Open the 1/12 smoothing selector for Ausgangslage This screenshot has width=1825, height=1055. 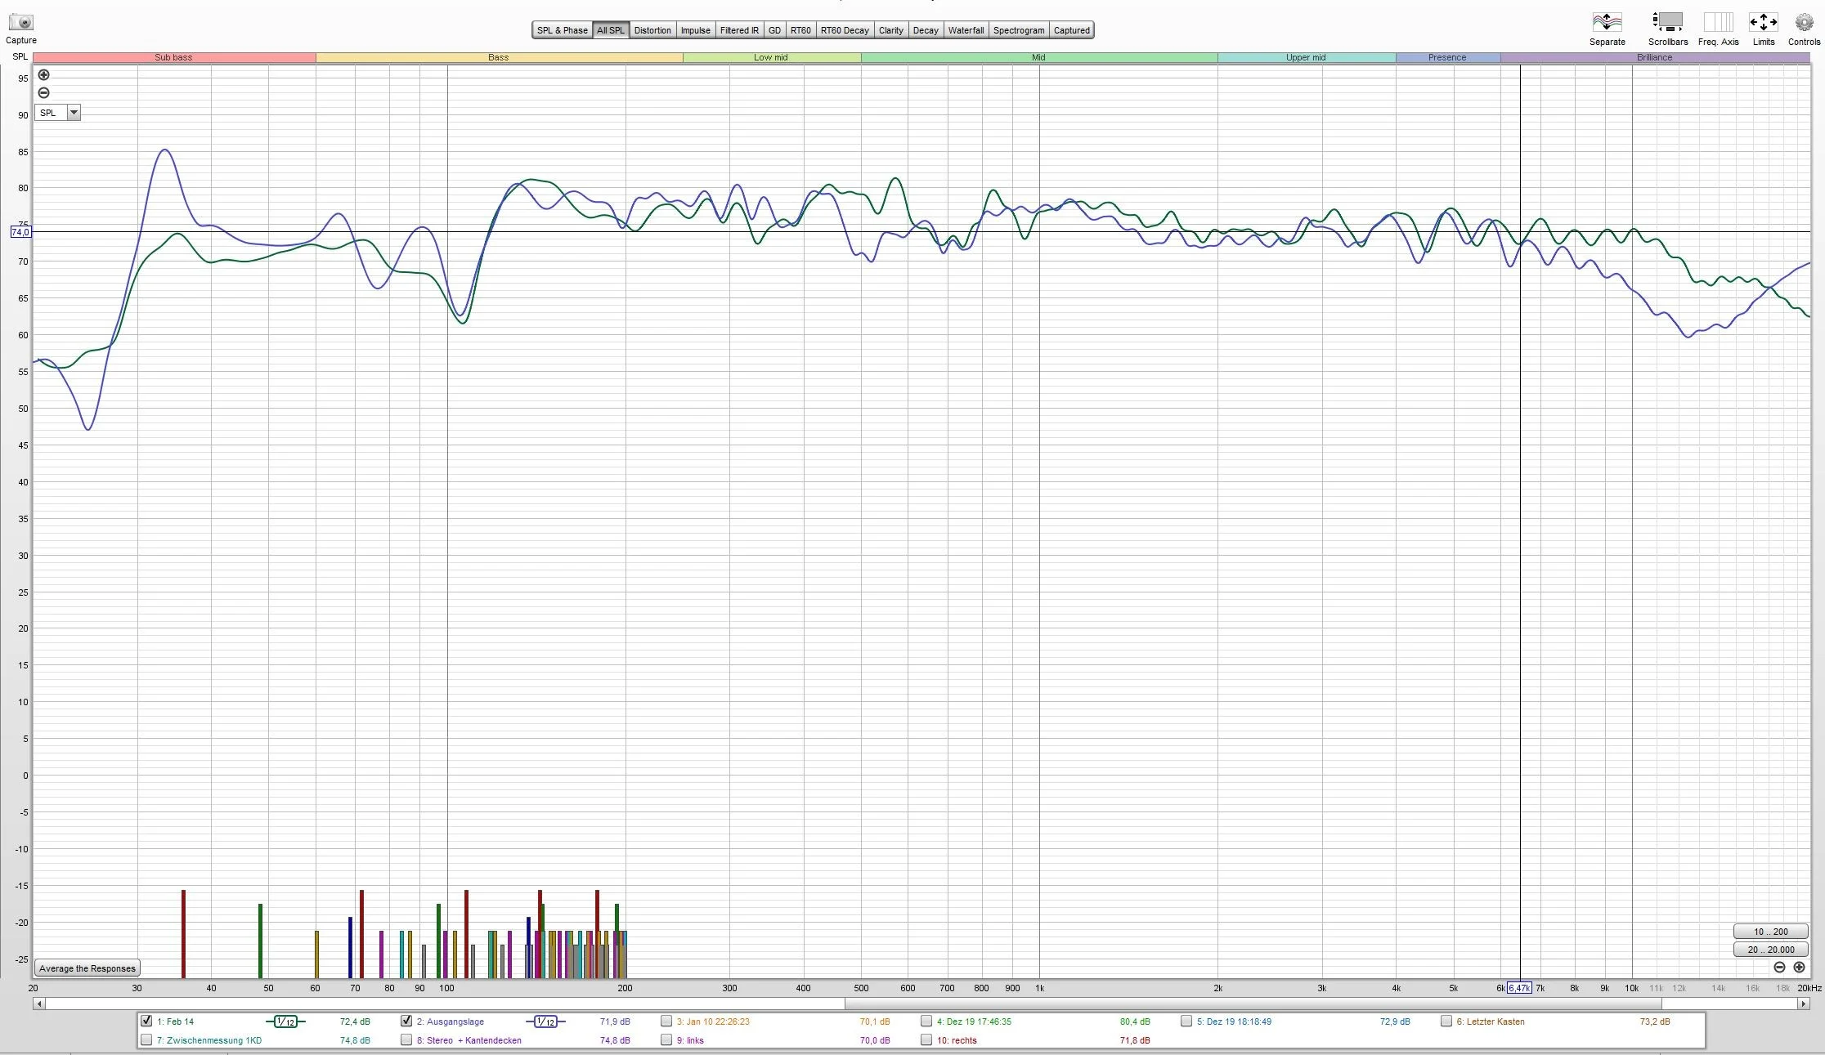coord(545,1021)
